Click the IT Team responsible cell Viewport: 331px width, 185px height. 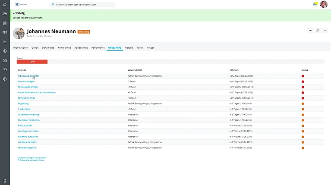click(132, 82)
